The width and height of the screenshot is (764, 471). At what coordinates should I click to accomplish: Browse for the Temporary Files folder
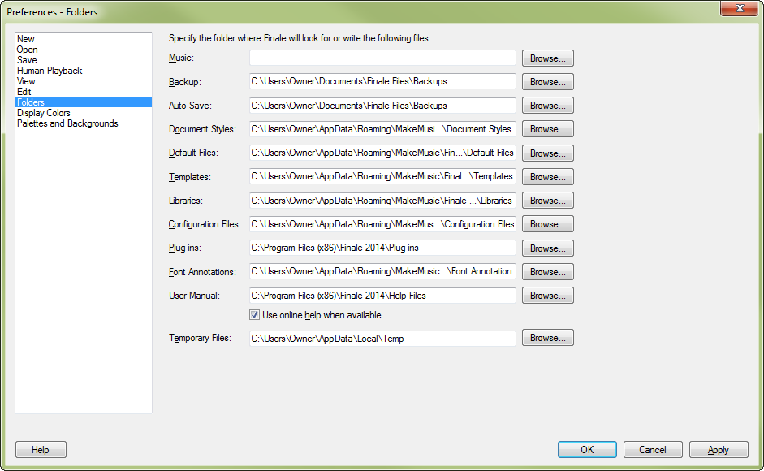tap(546, 337)
